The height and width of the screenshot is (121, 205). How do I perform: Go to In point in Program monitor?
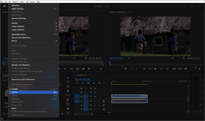[144, 69]
